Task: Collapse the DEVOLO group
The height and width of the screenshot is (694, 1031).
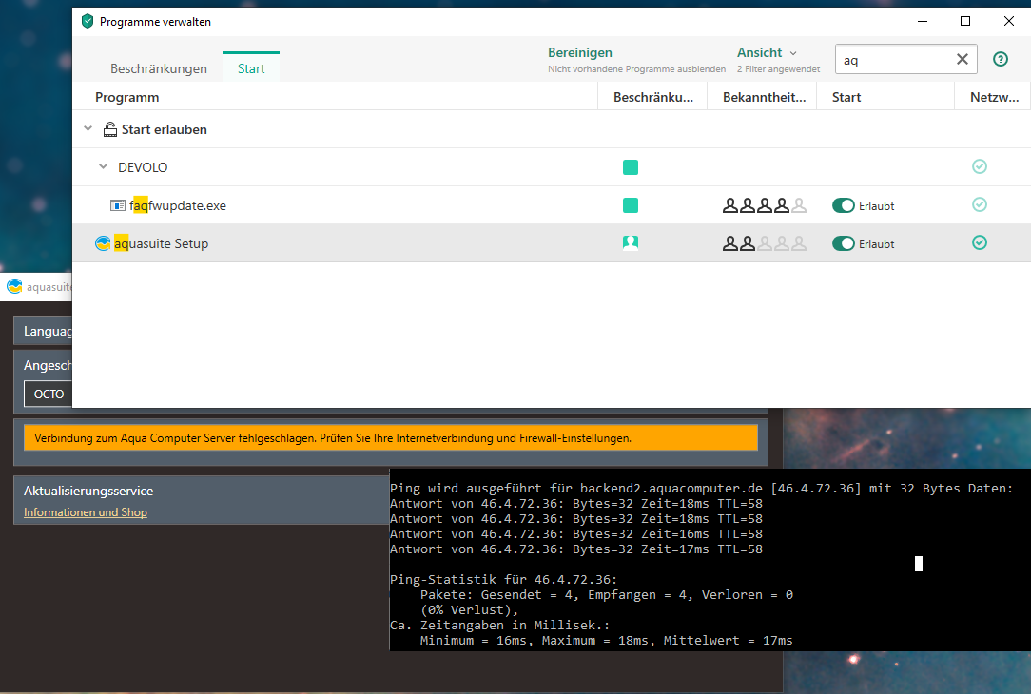Action: [x=104, y=167]
